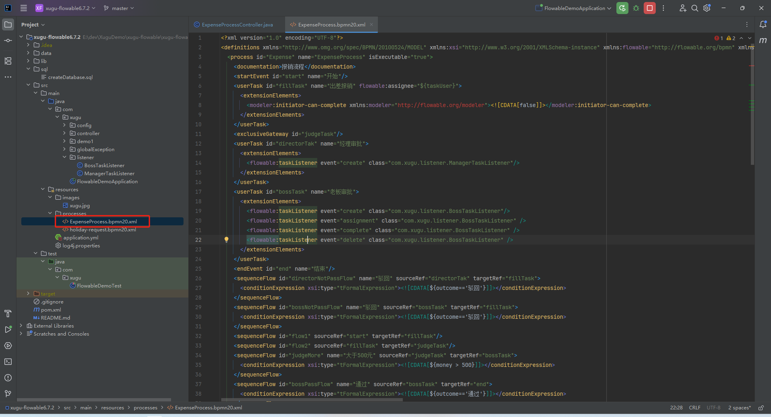
Task: Open FlowableDemoApplication run configuration dropdown
Action: [574, 8]
